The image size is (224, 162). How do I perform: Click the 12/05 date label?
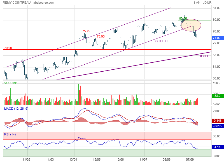point(97,159)
